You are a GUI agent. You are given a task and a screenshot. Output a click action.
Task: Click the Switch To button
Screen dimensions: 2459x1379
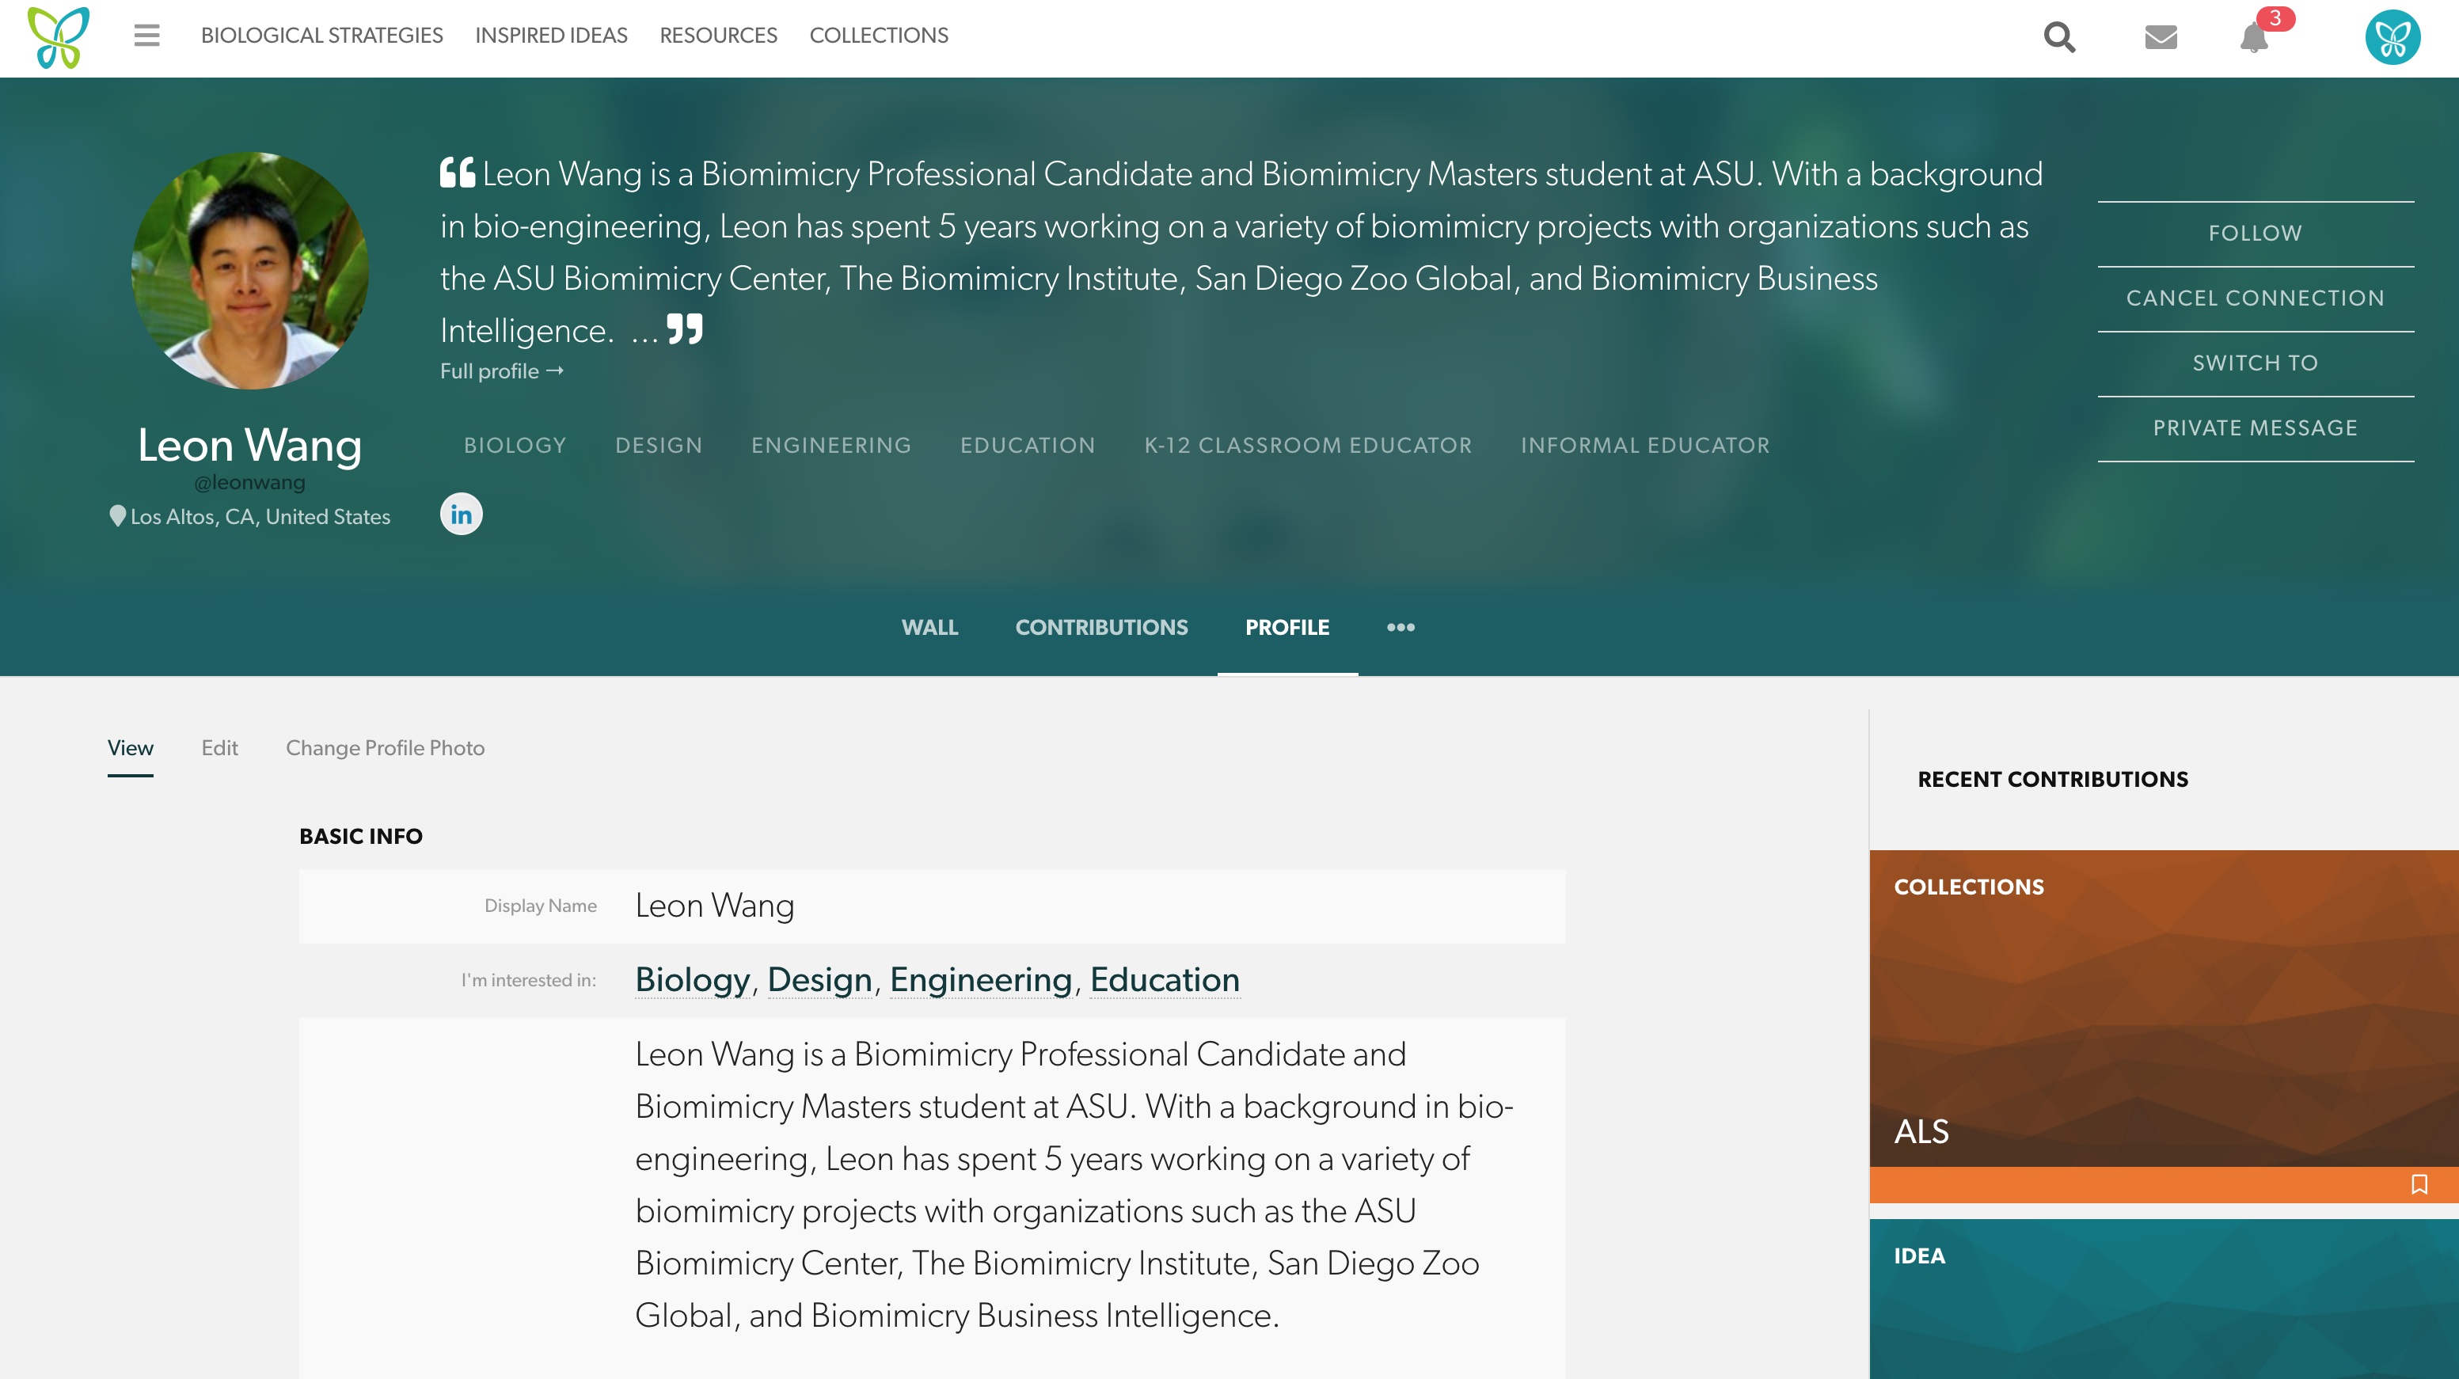pos(2255,363)
